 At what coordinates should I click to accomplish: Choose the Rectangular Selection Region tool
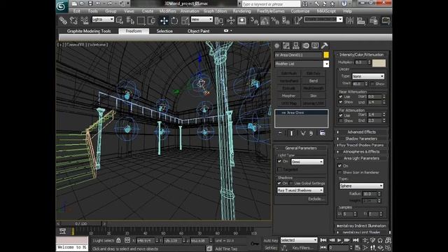click(x=141, y=20)
